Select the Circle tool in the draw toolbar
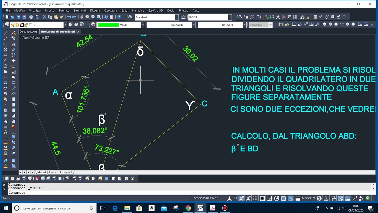This screenshot has width=378, height=213. [x=5, y=66]
